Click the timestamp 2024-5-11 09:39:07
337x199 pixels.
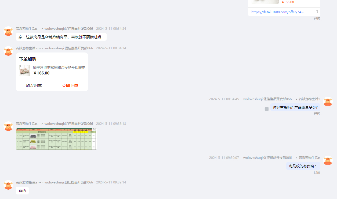coord(224,157)
